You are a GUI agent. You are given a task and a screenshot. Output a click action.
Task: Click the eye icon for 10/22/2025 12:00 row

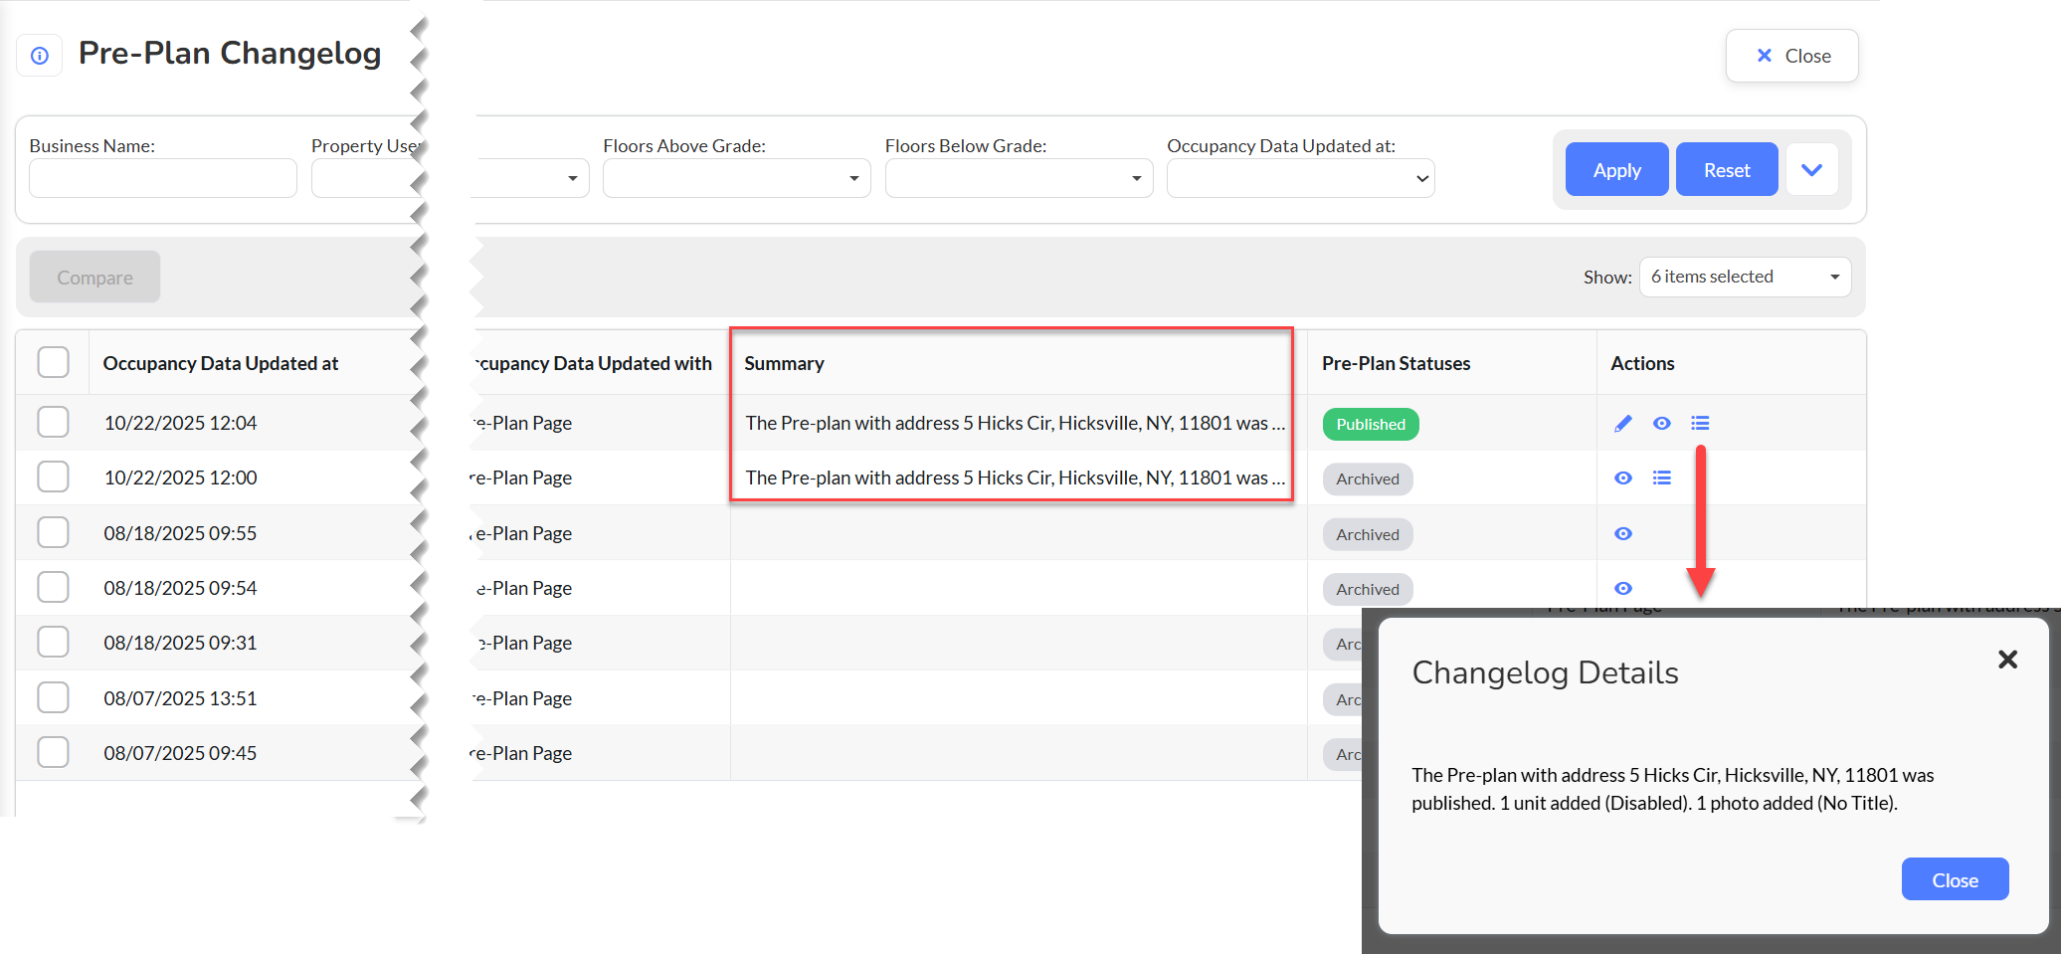[1622, 478]
